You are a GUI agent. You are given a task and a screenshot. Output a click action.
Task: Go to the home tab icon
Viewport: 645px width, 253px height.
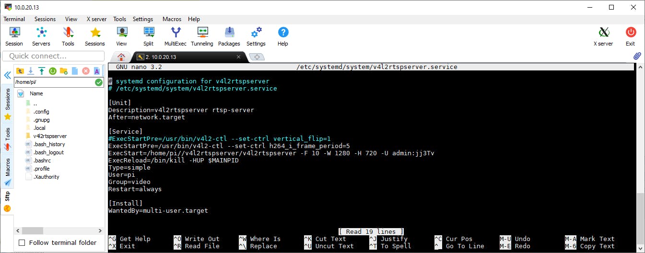pos(121,57)
